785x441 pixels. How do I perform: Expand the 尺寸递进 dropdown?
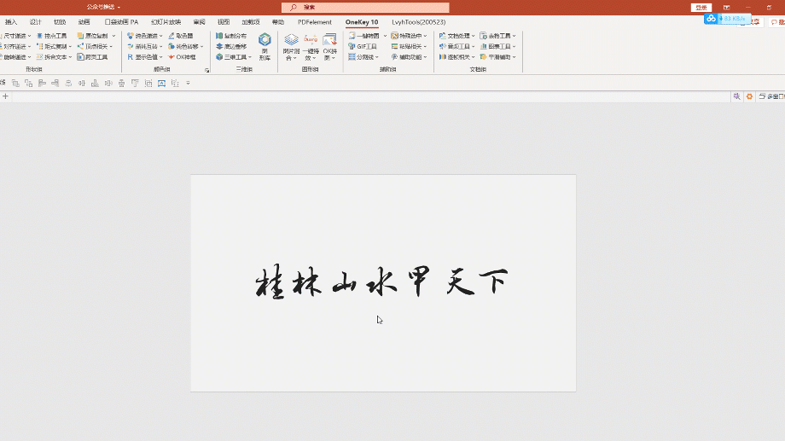click(29, 36)
